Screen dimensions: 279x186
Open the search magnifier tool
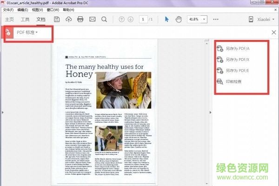104,19
